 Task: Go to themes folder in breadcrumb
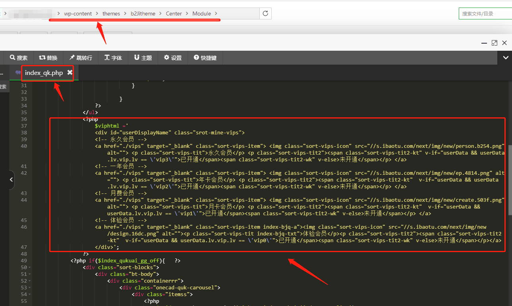111,13
